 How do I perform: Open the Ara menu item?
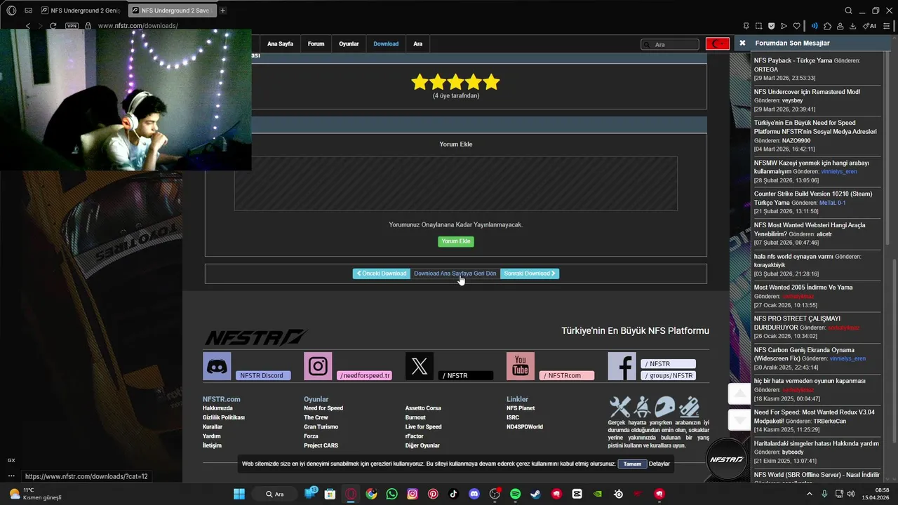point(417,43)
